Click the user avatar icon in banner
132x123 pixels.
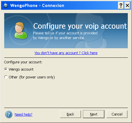click(21, 30)
